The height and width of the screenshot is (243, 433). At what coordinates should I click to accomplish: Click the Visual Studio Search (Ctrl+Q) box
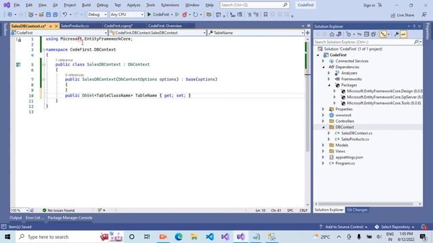(254, 5)
